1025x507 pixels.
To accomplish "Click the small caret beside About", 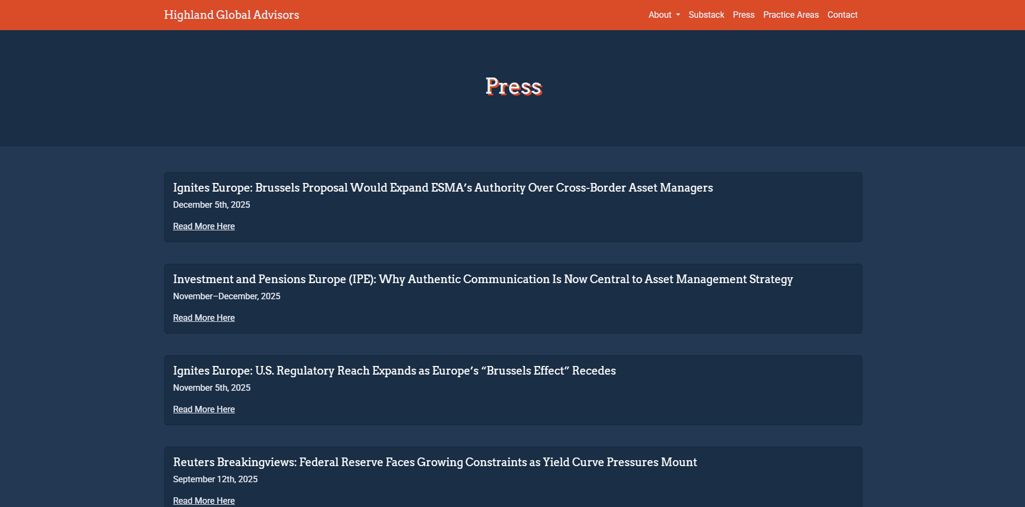I will 678,15.
